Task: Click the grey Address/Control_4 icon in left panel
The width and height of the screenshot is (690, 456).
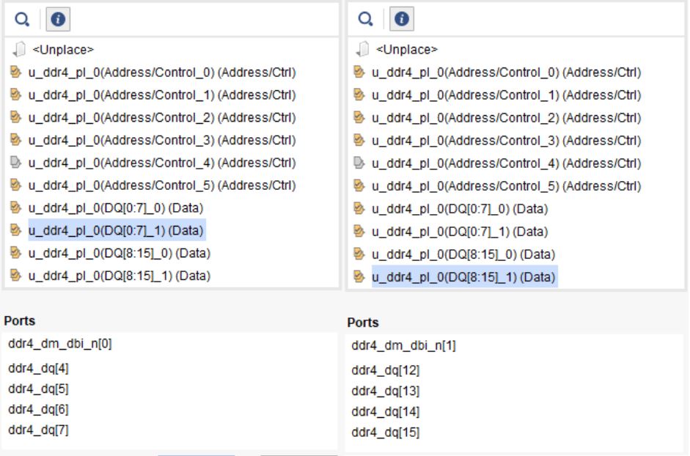Action: click(18, 163)
